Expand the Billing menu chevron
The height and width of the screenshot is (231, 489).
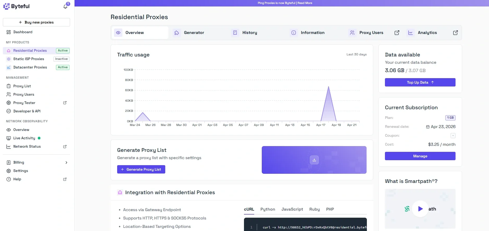[66, 163]
